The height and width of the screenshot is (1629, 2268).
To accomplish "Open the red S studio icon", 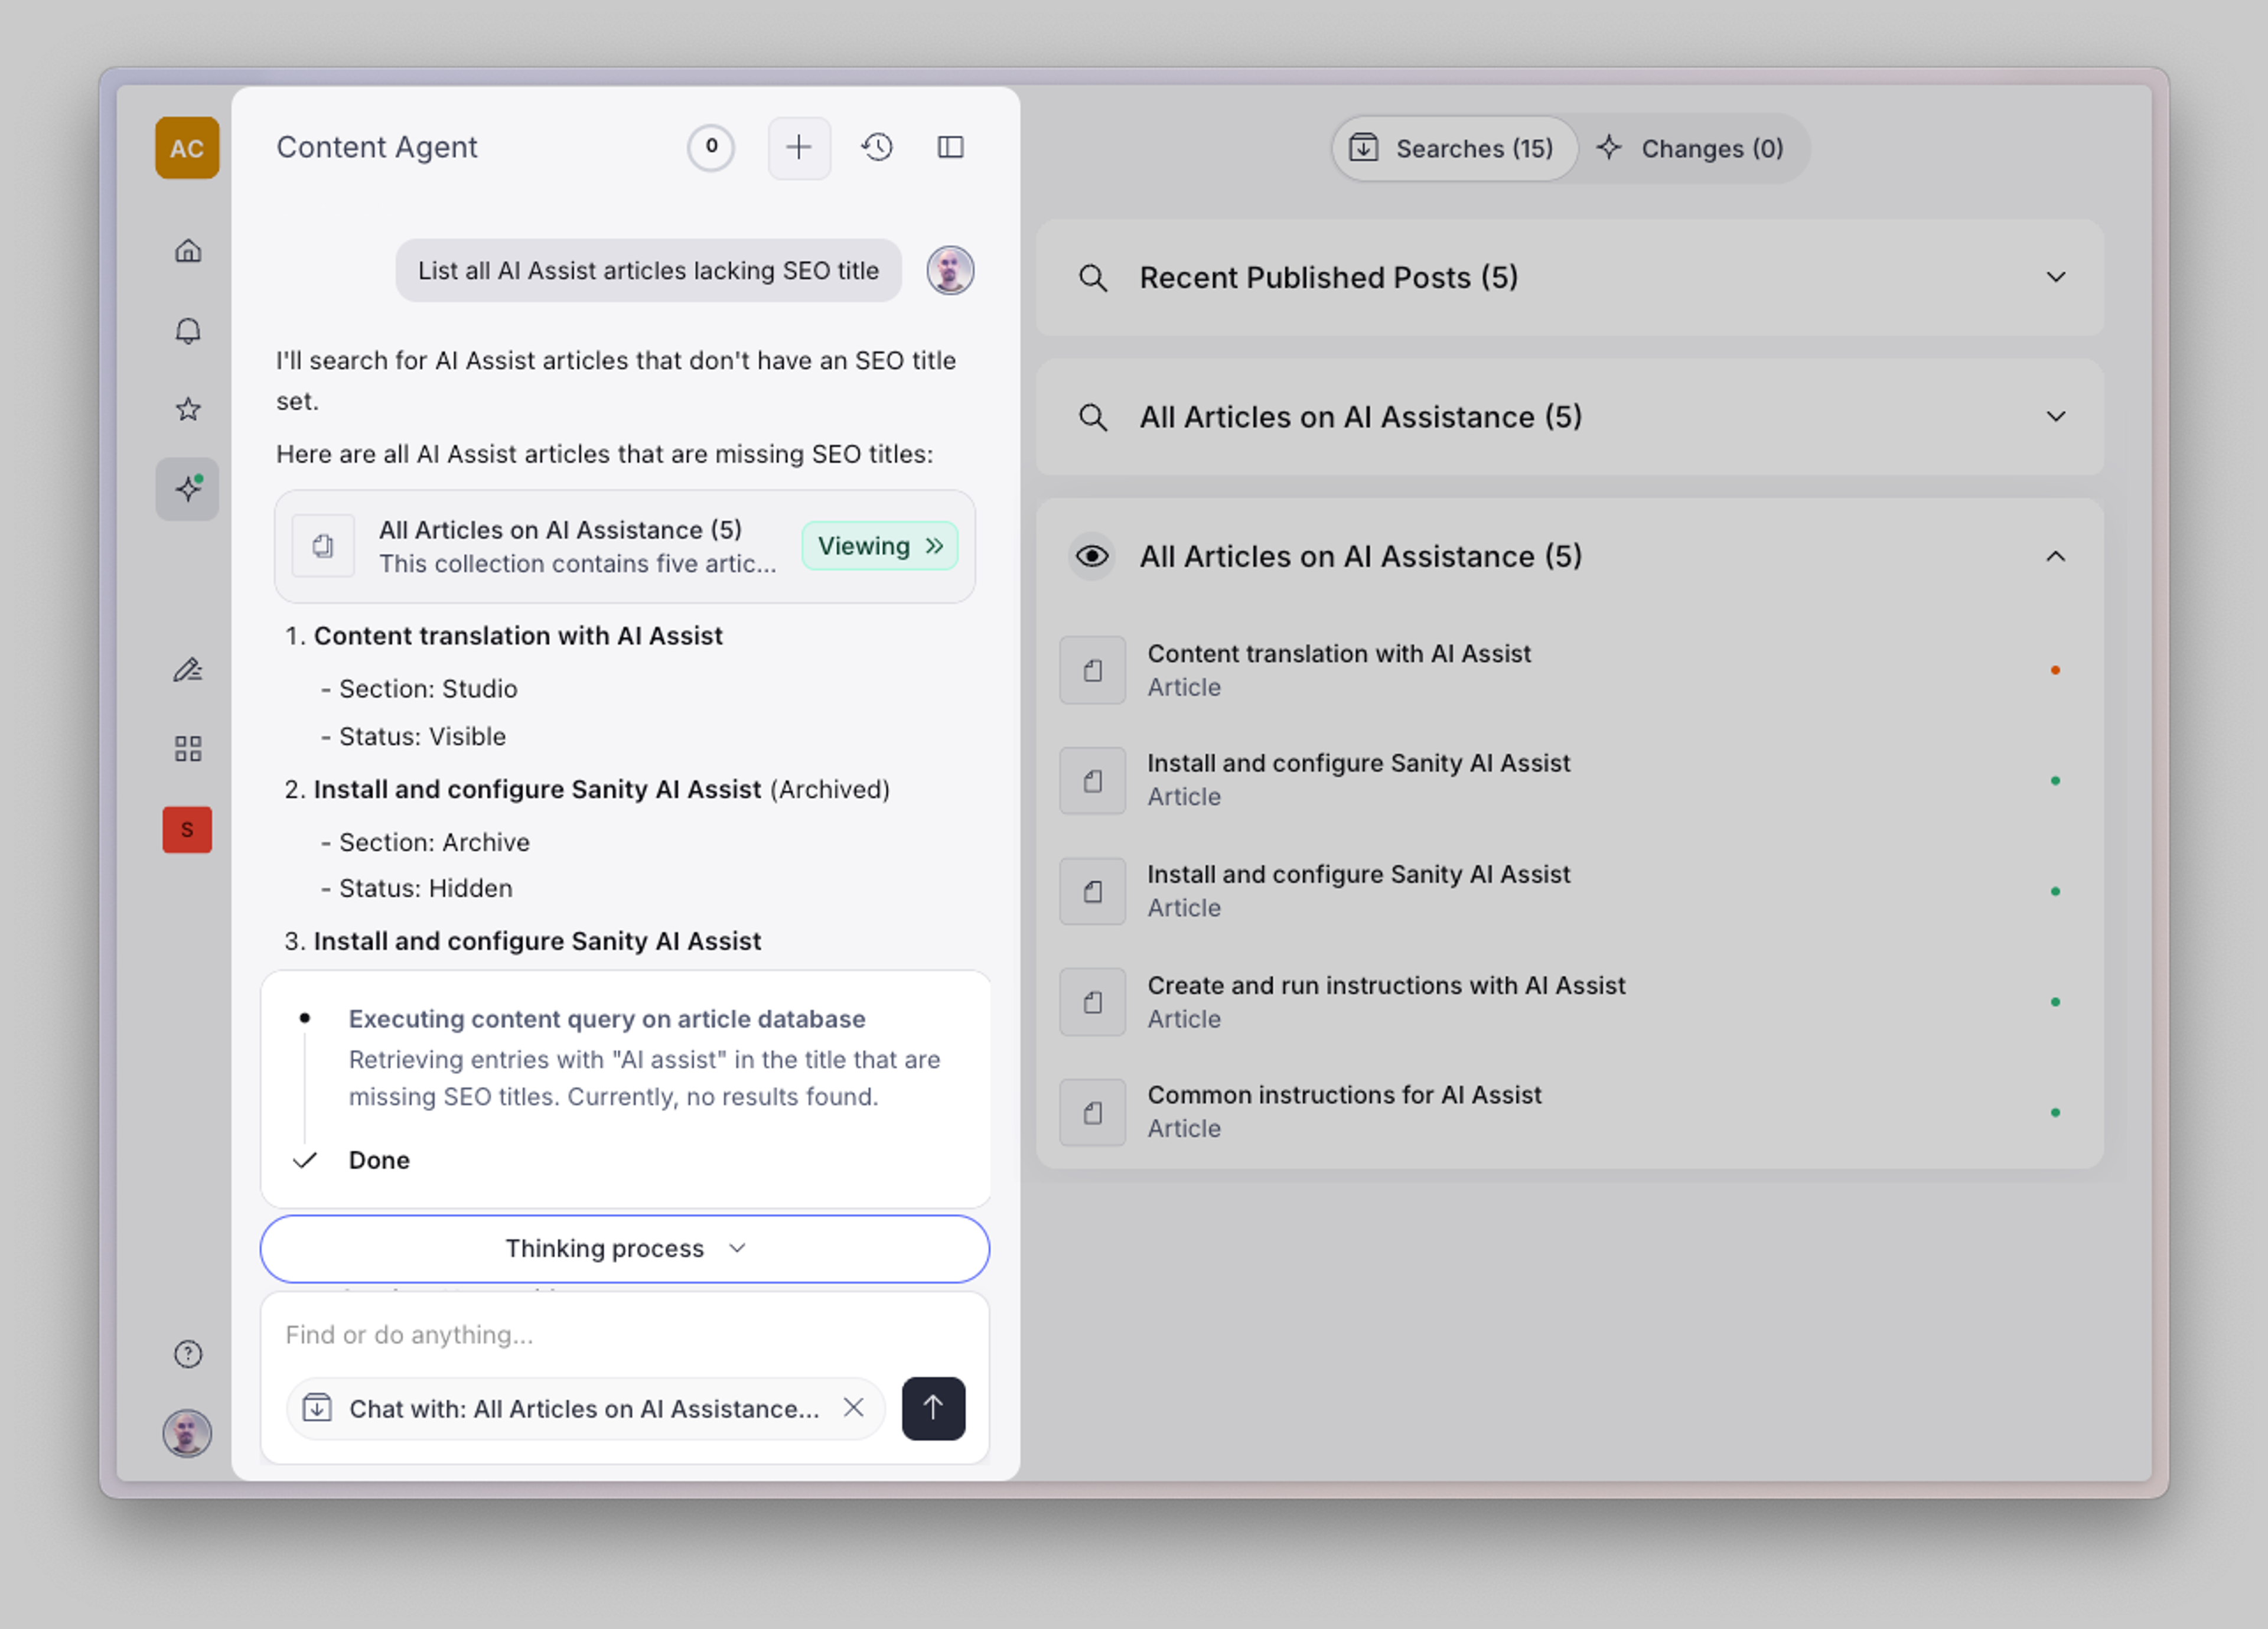I will (187, 829).
